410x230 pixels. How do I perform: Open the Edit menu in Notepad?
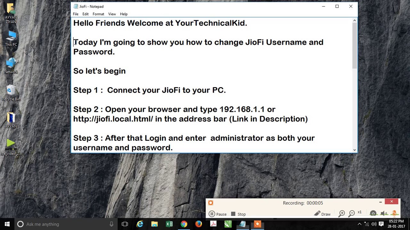click(x=86, y=14)
